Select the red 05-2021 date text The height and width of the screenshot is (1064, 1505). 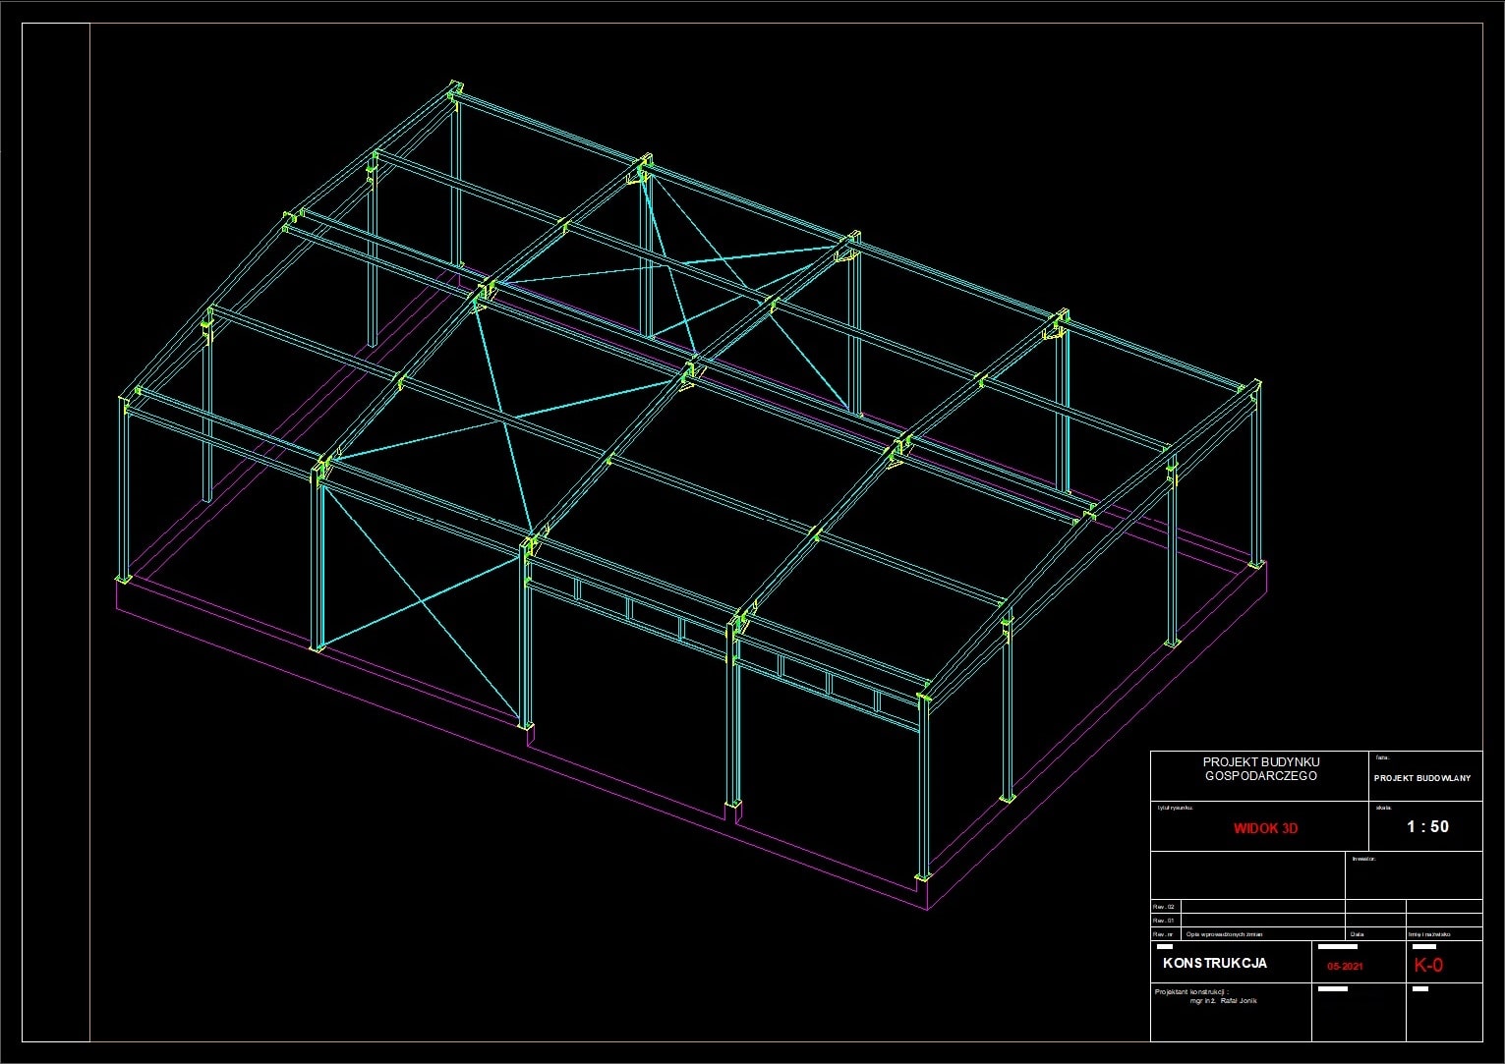coord(1344,967)
